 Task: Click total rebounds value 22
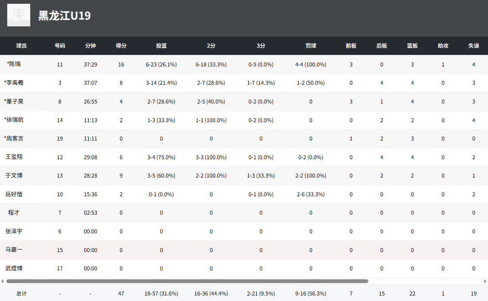tap(412, 293)
